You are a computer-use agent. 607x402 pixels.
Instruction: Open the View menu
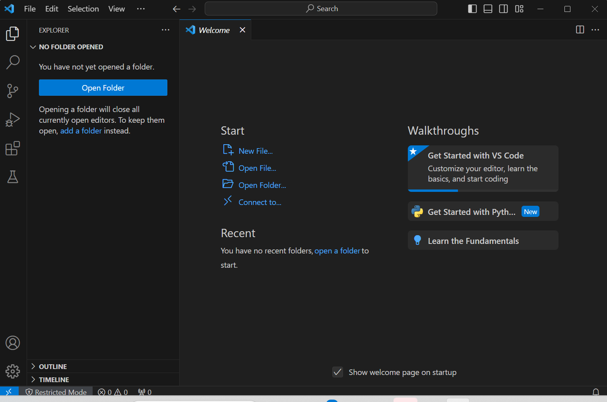[116, 9]
